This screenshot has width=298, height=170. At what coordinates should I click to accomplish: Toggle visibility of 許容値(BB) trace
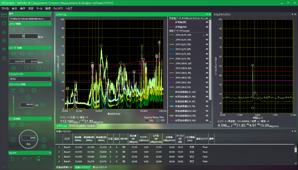[207, 22]
